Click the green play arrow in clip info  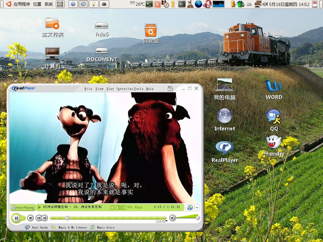click(x=39, y=207)
